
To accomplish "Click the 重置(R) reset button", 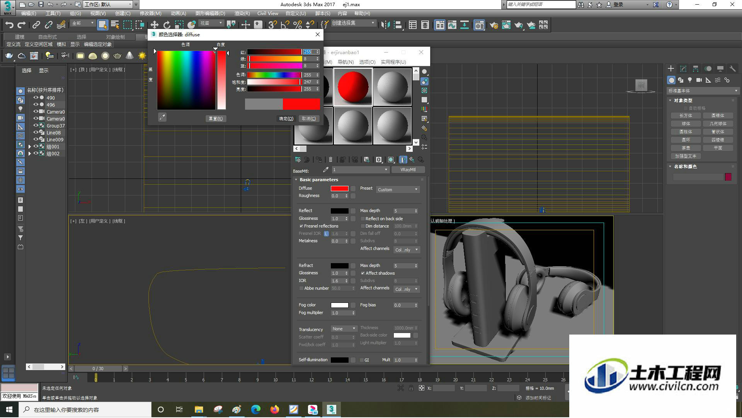I will coord(216,119).
